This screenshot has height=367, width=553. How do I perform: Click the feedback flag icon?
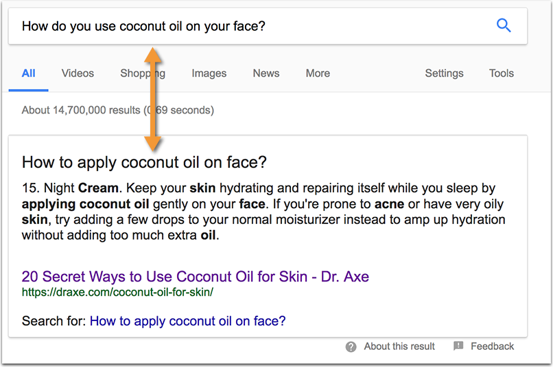coord(458,346)
